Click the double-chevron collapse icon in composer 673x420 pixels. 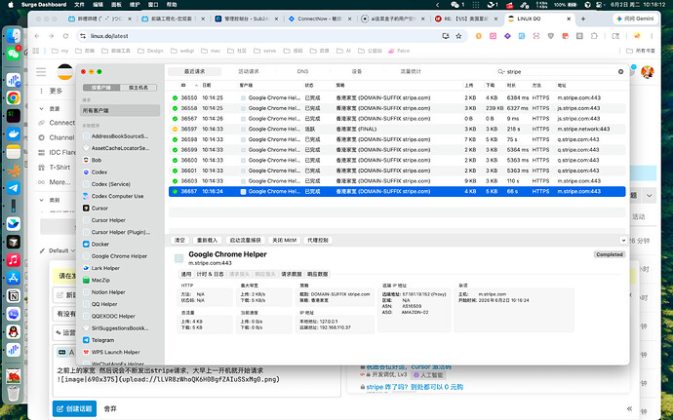click(629, 409)
